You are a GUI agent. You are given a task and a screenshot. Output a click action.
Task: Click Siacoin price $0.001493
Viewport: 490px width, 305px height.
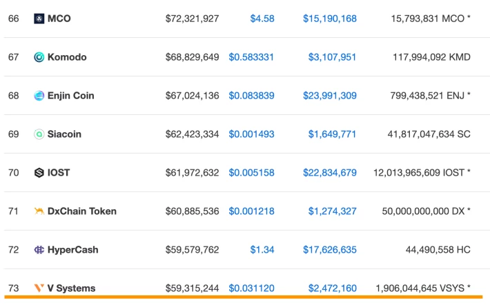point(252,134)
